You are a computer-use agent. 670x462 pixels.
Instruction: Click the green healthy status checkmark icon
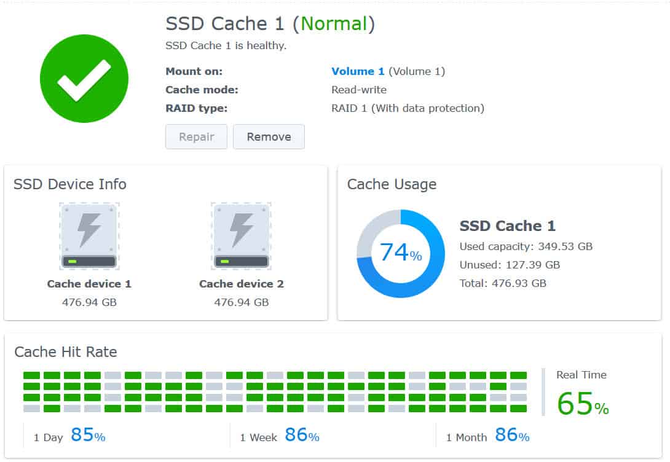tap(84, 79)
